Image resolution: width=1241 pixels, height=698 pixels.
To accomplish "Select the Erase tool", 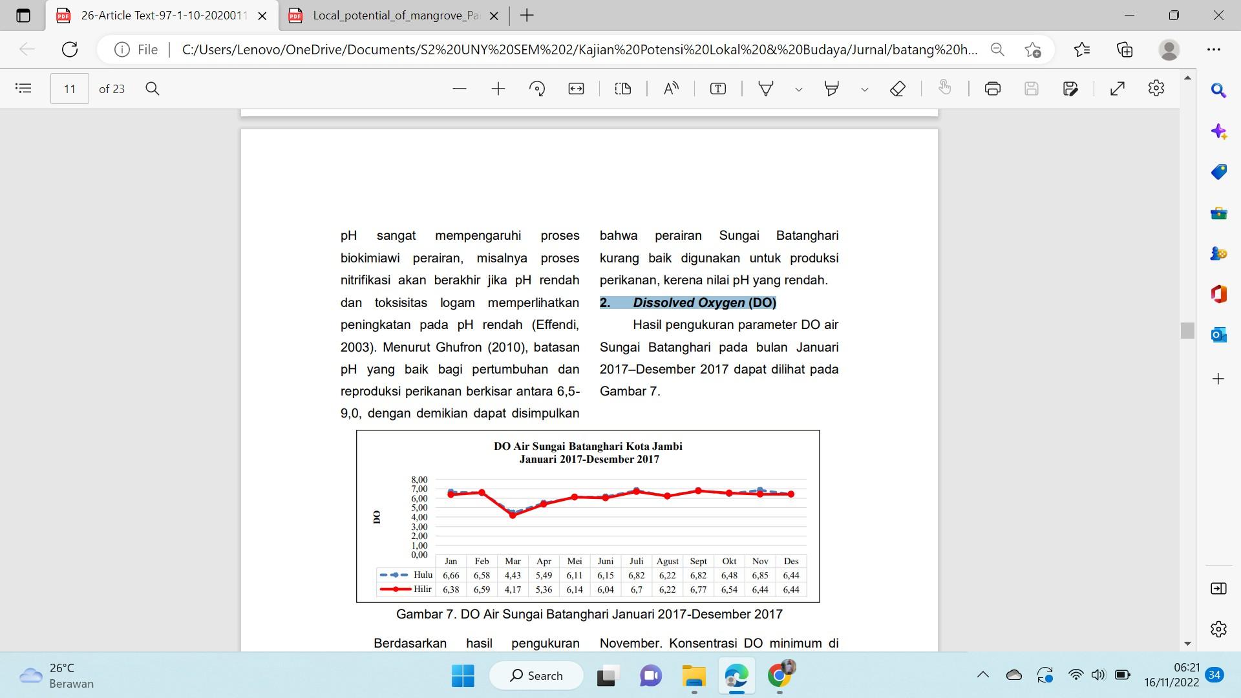I will [x=898, y=89].
